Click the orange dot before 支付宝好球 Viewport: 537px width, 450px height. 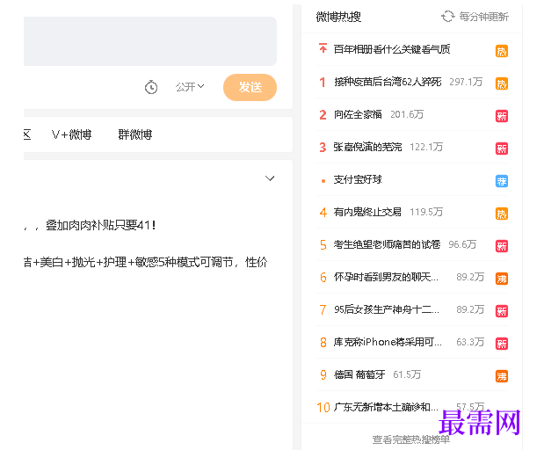[x=323, y=181]
